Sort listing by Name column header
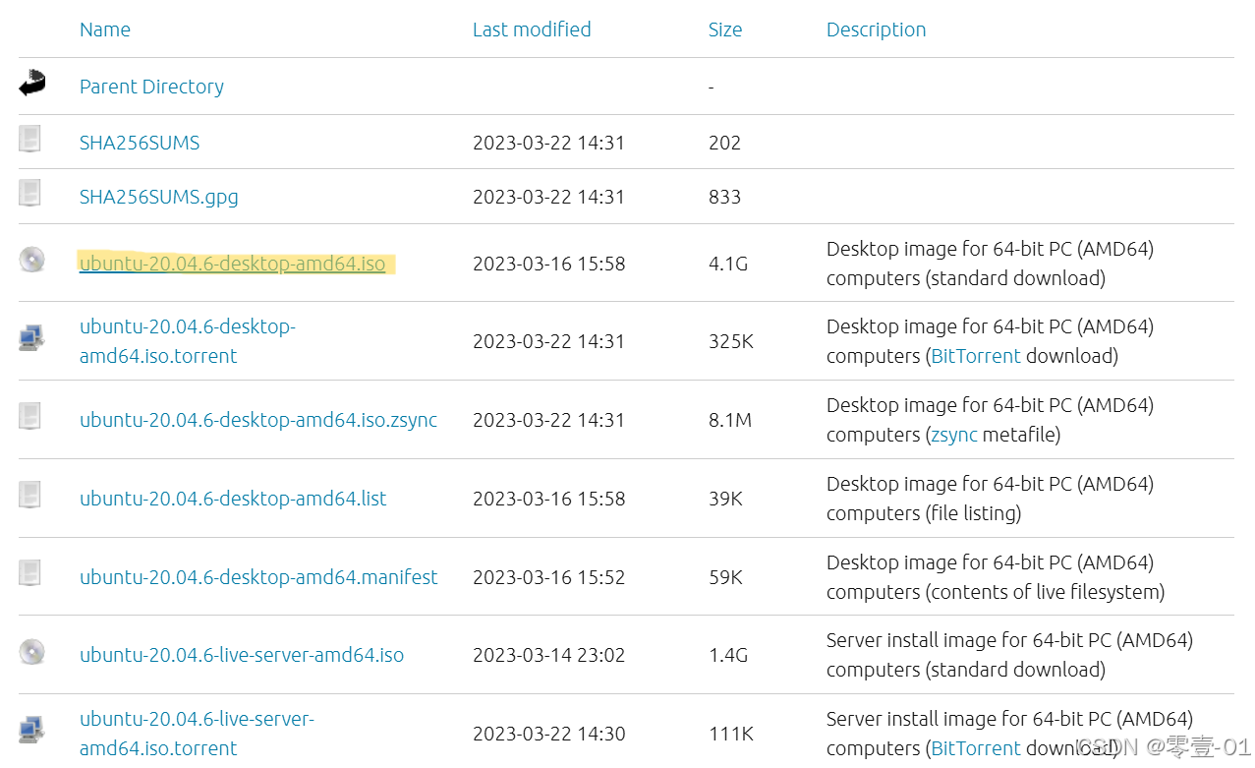 click(x=105, y=30)
